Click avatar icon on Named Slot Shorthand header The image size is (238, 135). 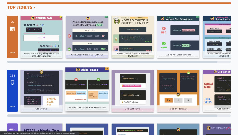163,18
